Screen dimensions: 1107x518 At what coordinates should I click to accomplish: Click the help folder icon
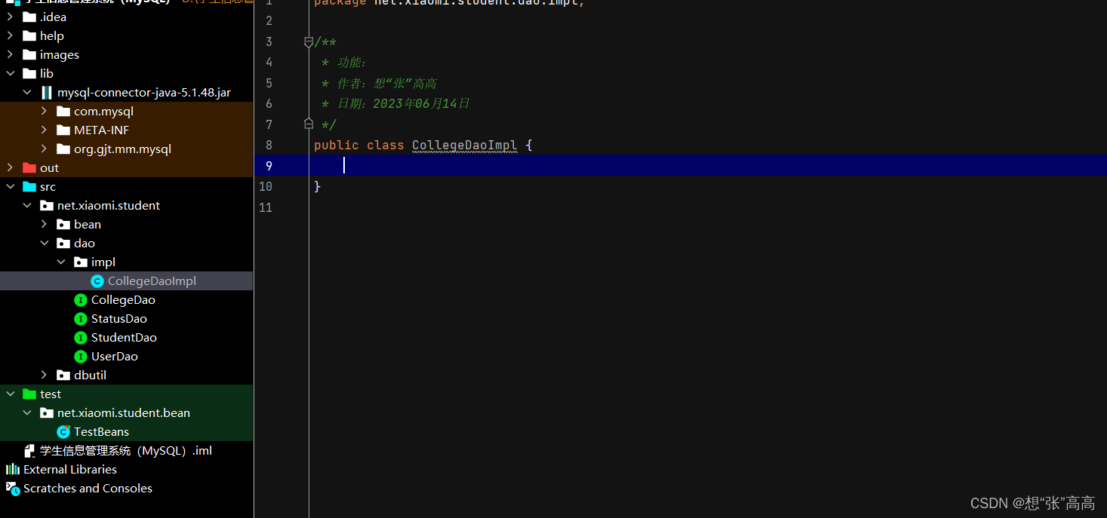[x=29, y=35]
